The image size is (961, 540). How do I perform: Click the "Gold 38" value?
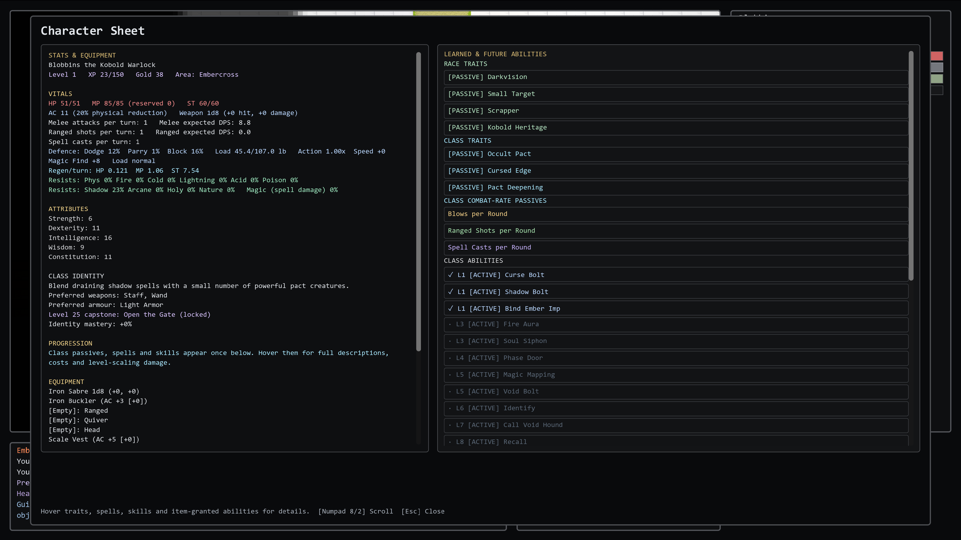coord(149,74)
